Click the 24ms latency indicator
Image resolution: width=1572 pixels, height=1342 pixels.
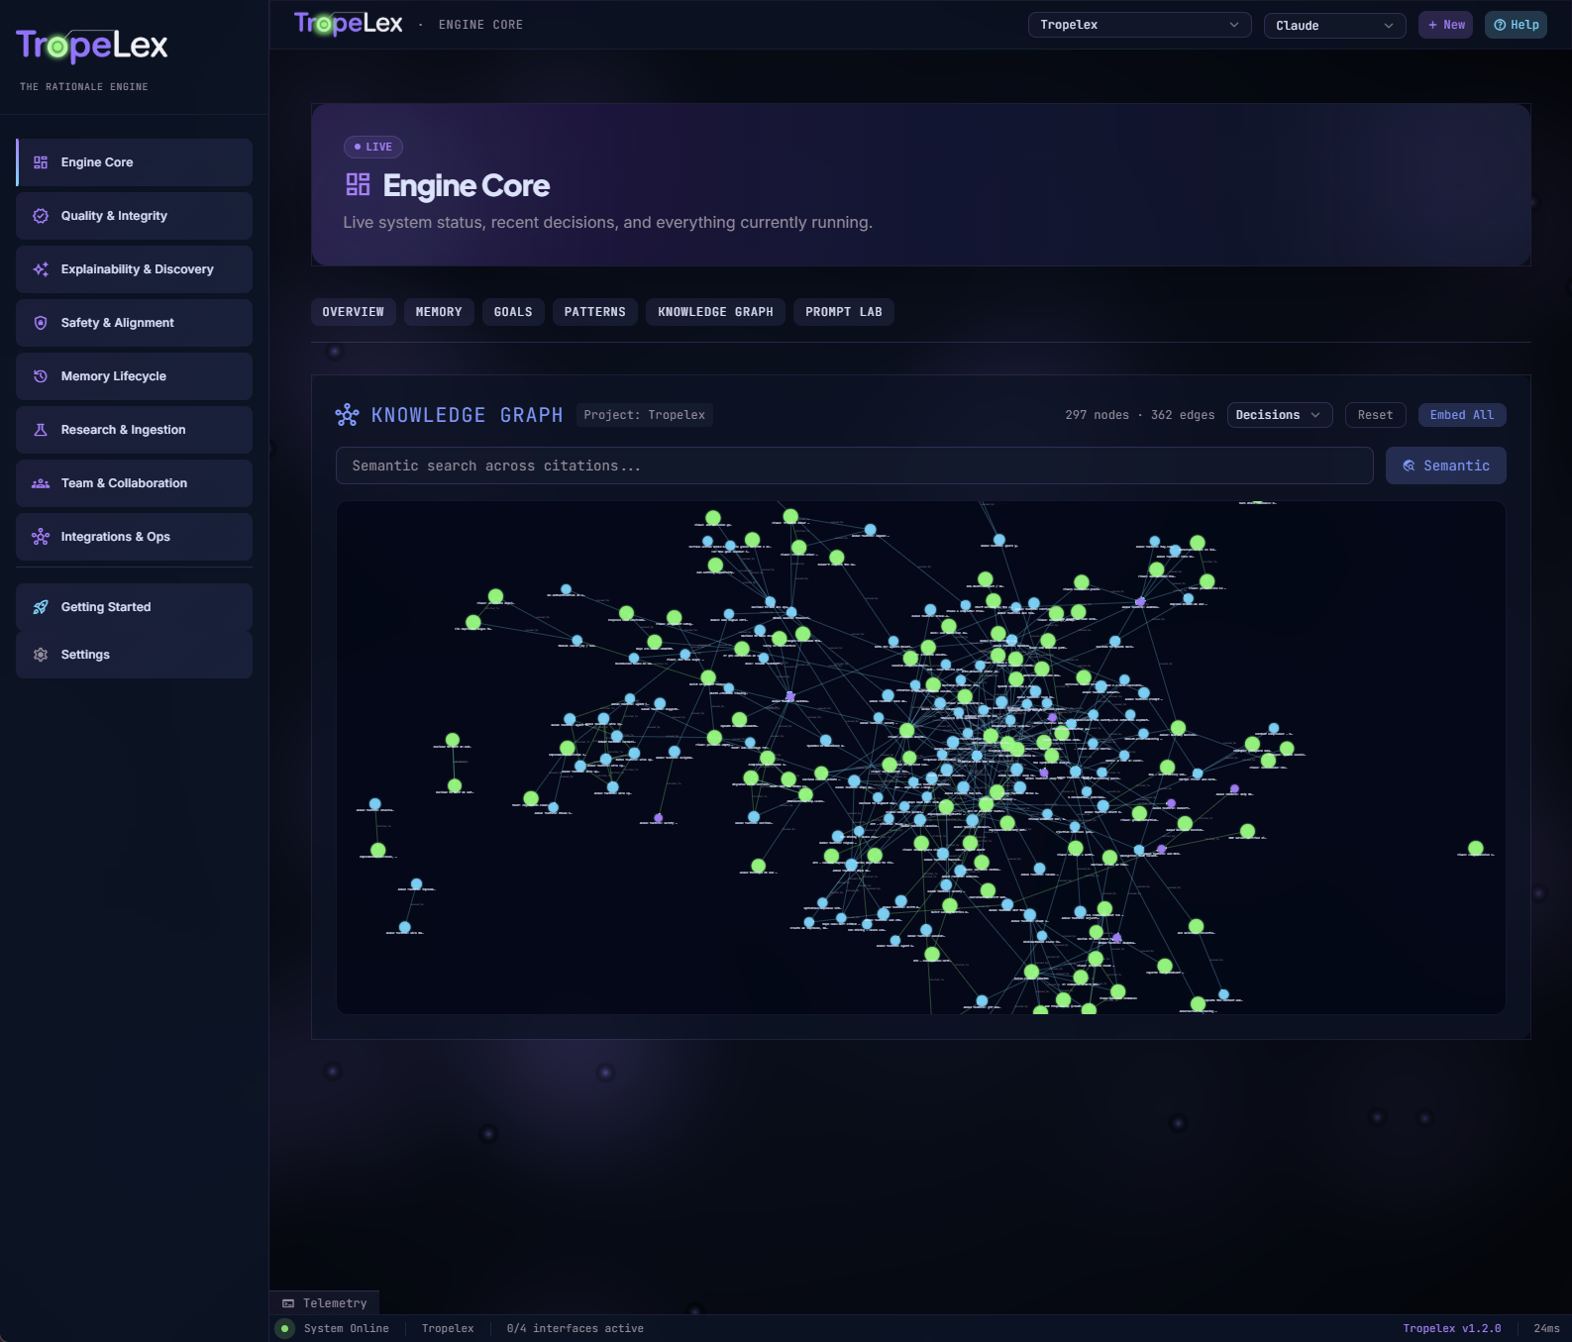(1547, 1329)
